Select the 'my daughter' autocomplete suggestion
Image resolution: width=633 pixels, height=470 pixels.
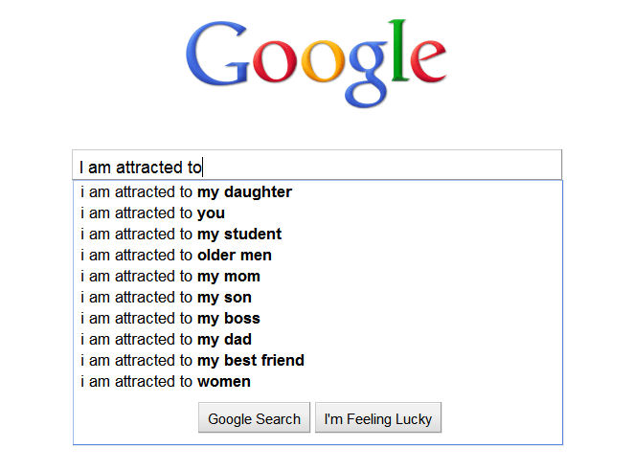click(x=187, y=192)
